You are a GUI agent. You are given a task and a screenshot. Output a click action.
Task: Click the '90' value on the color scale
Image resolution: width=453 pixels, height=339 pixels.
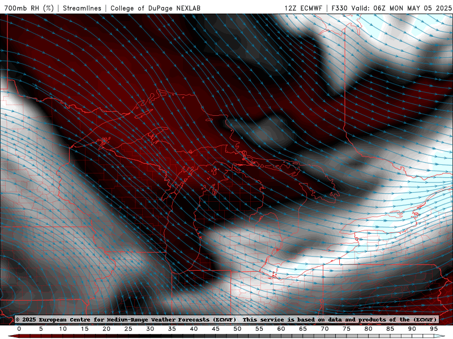(412, 329)
